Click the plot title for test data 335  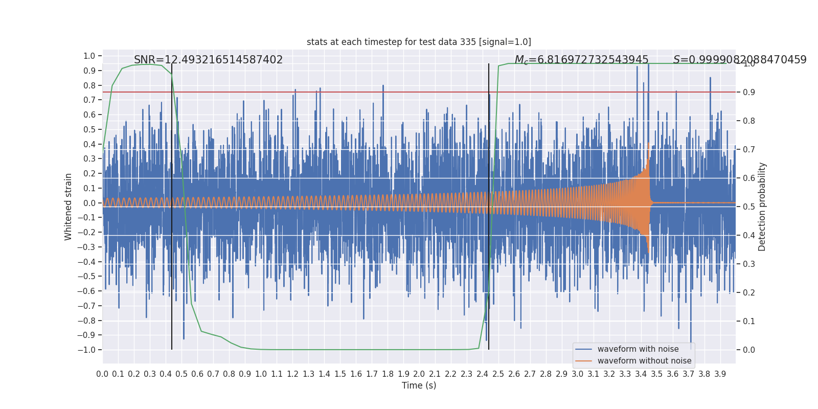pyautogui.click(x=419, y=42)
